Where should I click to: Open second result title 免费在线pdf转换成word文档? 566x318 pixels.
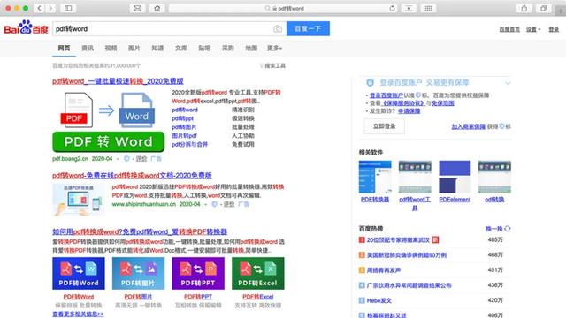pos(132,176)
